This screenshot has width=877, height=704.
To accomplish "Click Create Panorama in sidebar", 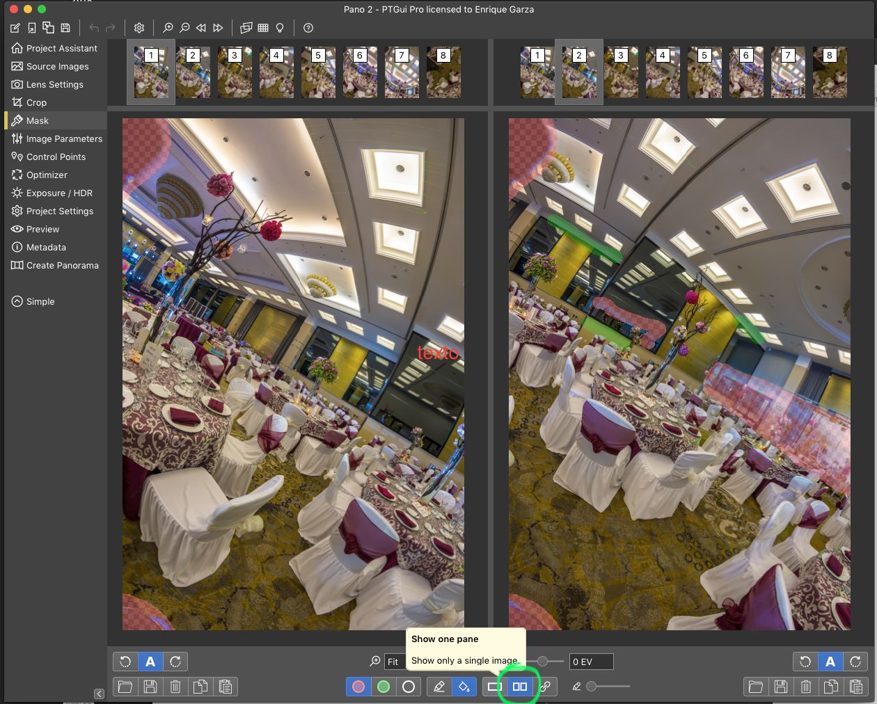I will click(x=62, y=265).
